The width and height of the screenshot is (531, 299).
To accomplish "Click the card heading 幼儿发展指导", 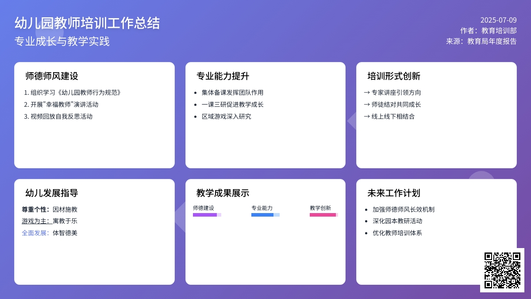I will 52,193.
